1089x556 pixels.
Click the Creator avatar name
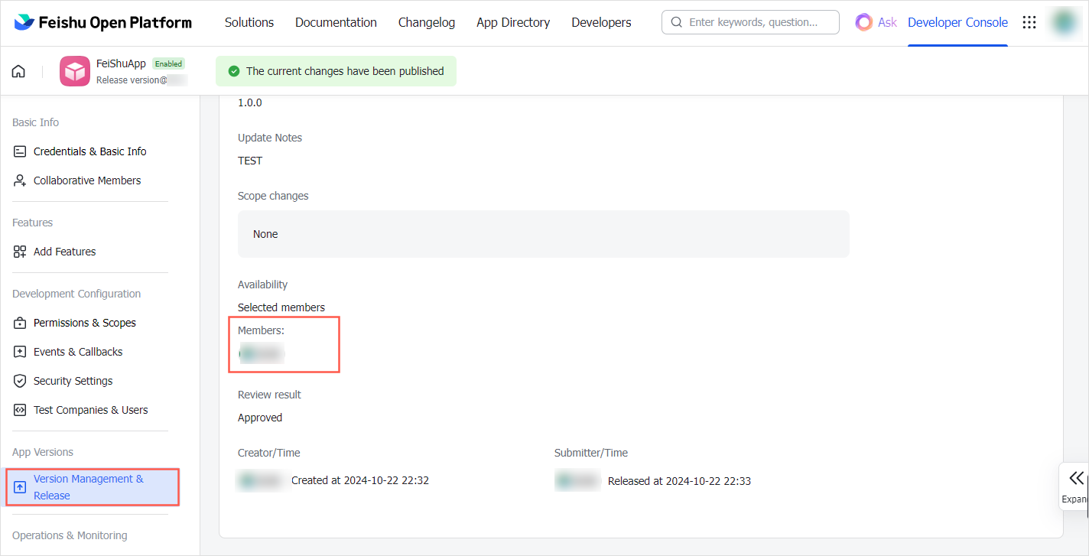261,481
